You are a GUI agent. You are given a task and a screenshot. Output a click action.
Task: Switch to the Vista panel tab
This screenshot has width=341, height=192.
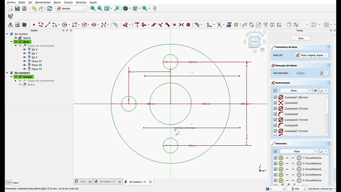(8, 183)
